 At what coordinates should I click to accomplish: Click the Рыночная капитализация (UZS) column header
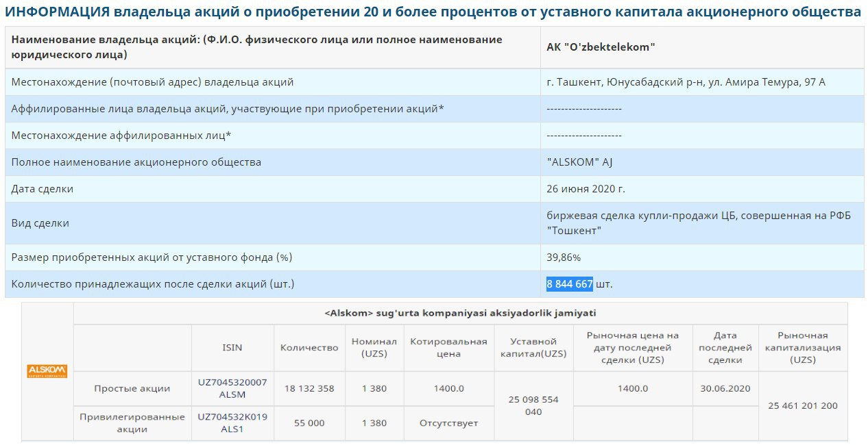tap(803, 348)
